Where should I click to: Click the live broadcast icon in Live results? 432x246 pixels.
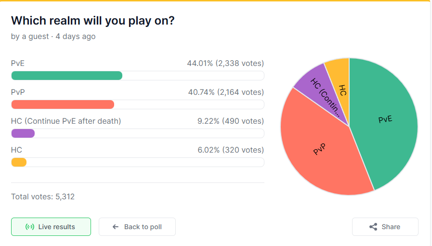pyautogui.click(x=30, y=227)
